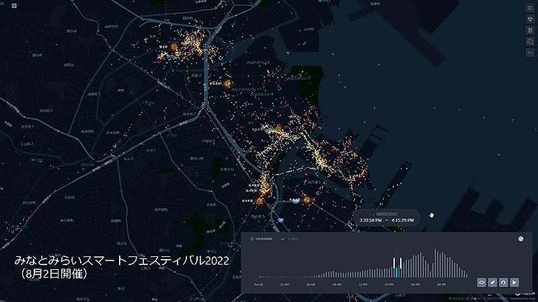Click the animation window type icon
Viewport: 538px width, 302px height.
[x=482, y=283]
